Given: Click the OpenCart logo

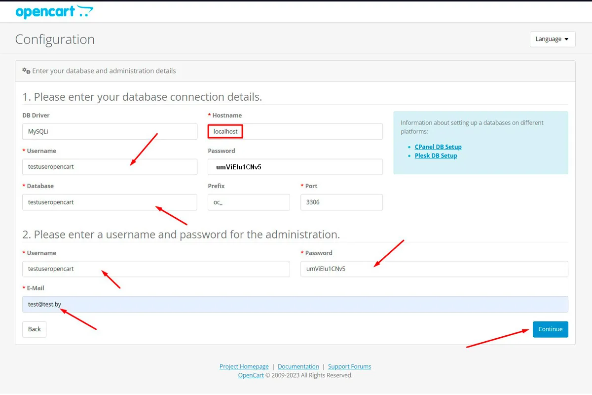Looking at the screenshot, I should point(54,12).
